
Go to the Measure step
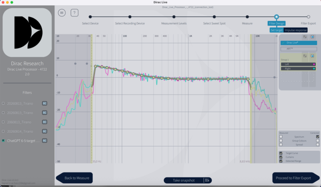tap(247, 17)
